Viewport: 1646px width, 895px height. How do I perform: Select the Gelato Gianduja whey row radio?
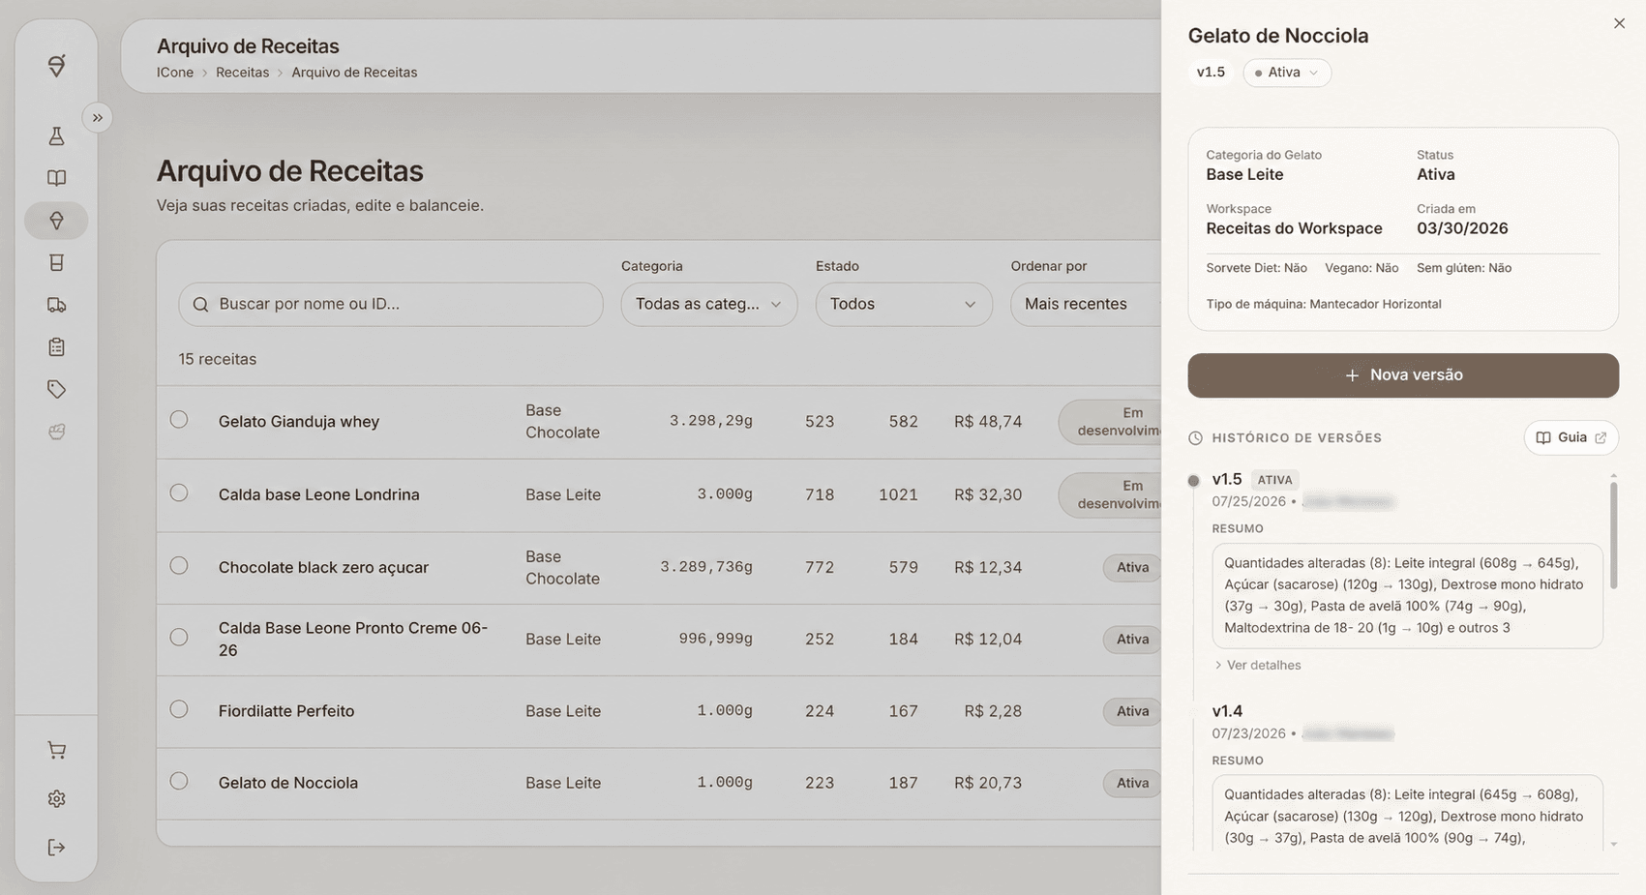pyautogui.click(x=179, y=420)
